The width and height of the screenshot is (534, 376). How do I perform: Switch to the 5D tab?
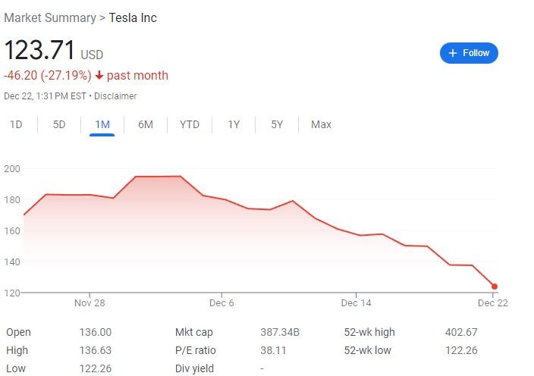point(59,124)
